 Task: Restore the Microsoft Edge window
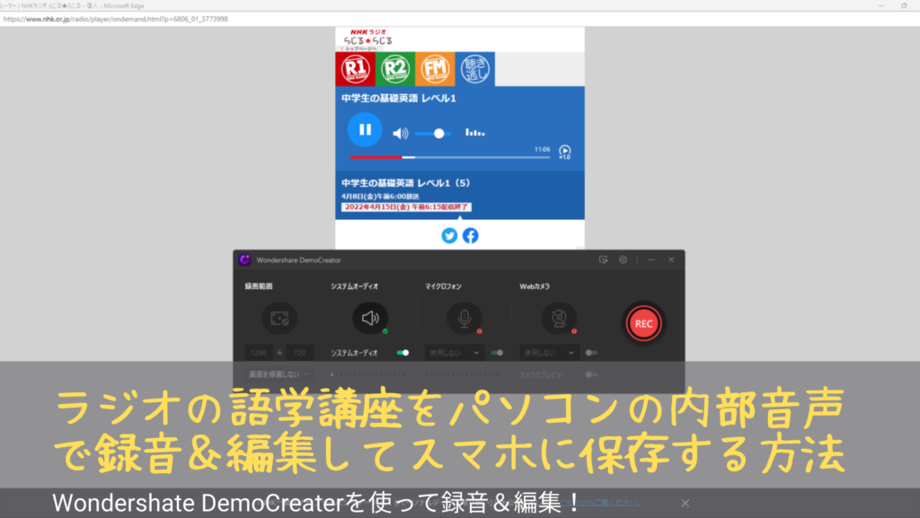904,5
